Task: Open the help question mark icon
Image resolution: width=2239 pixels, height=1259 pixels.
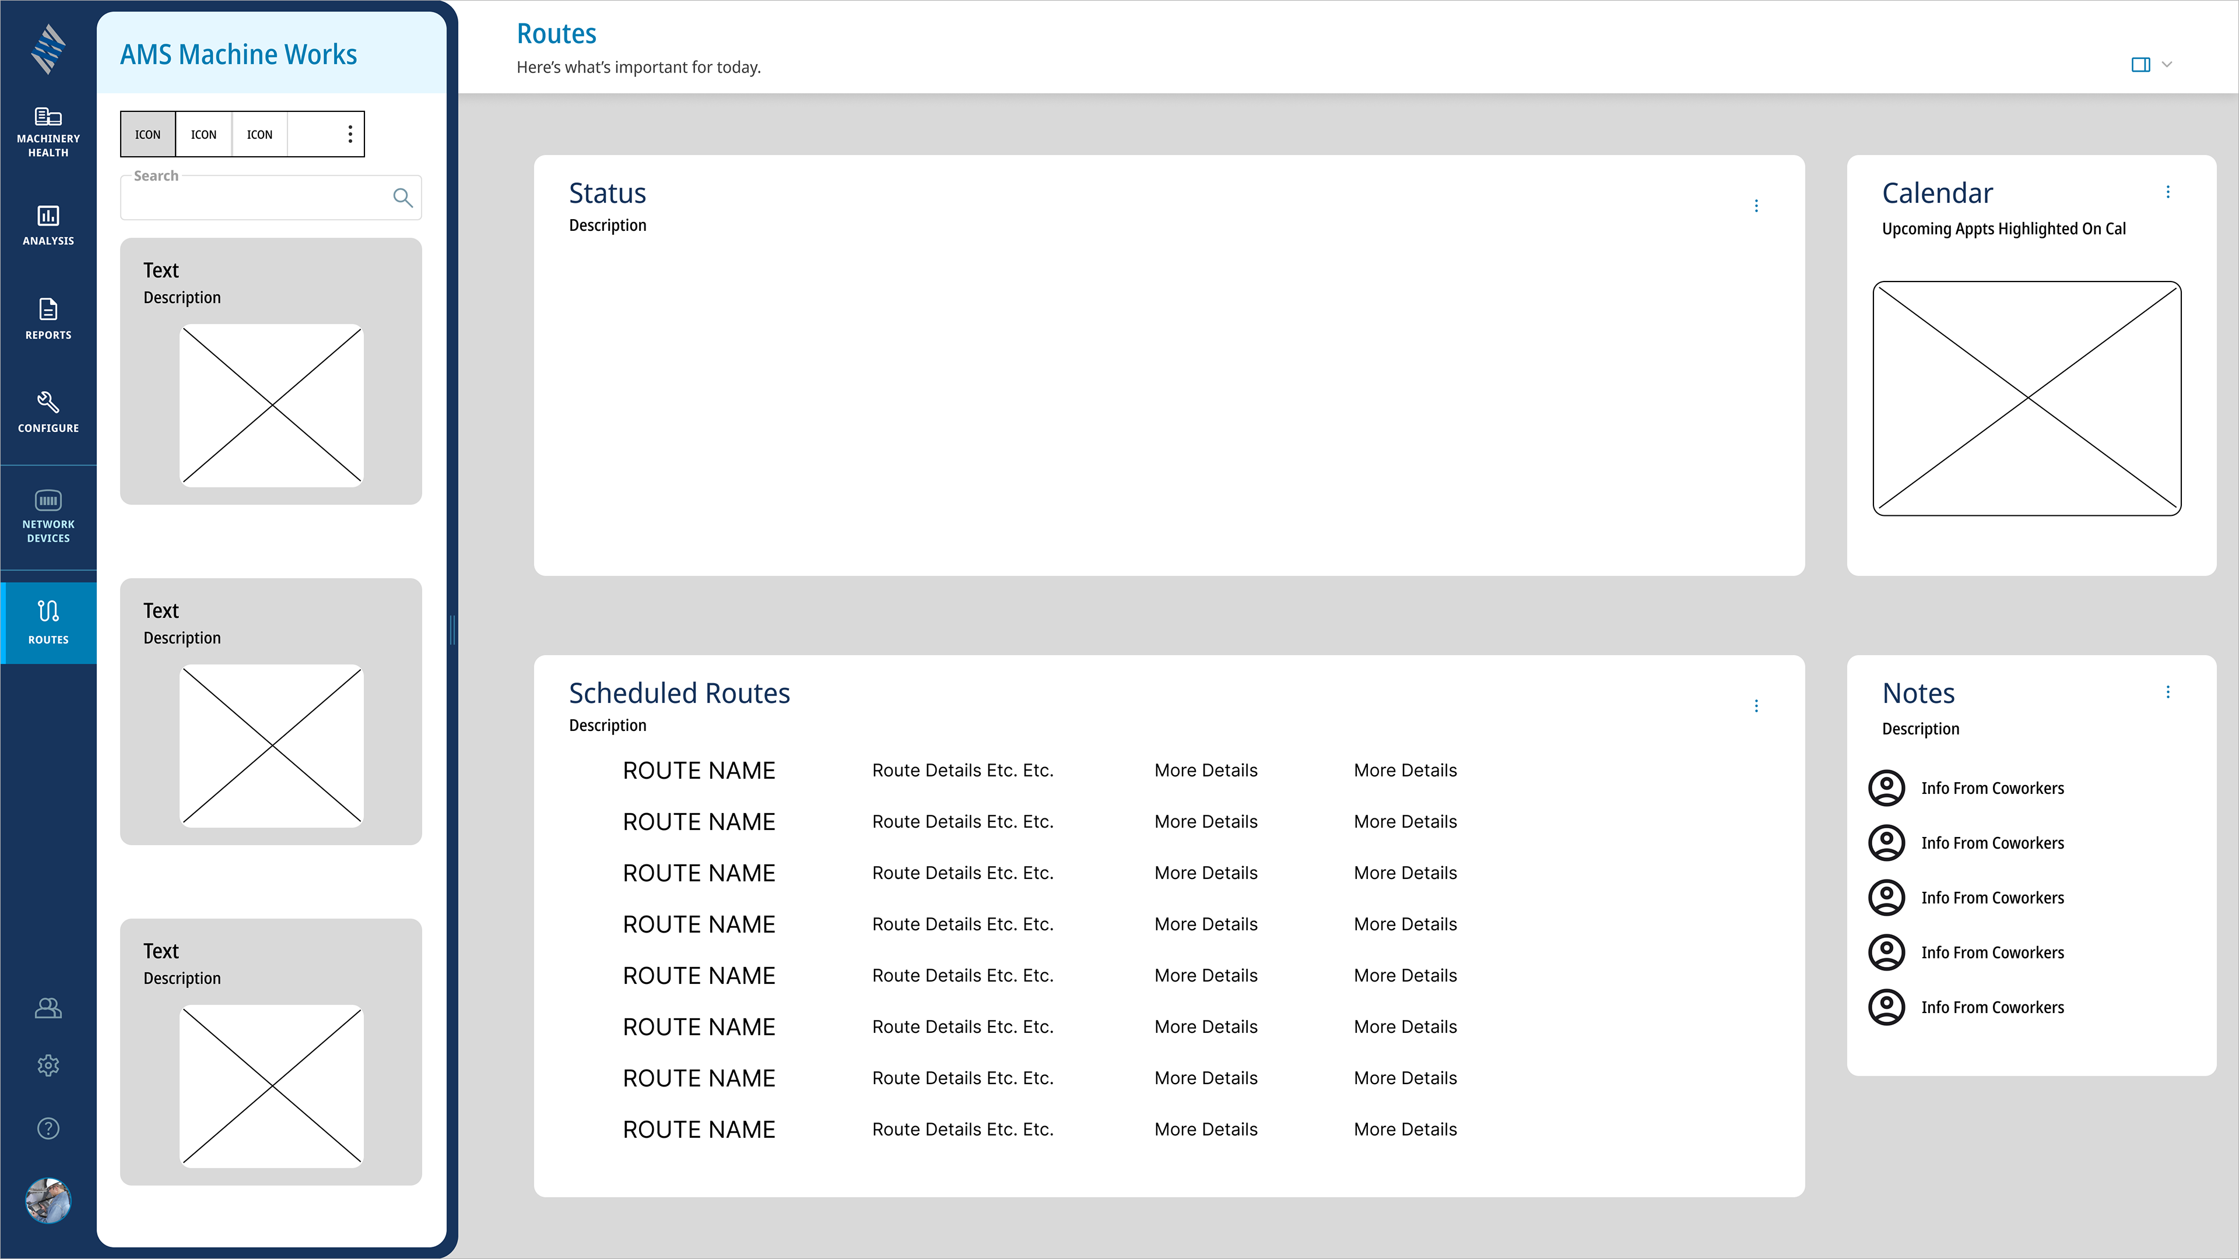Action: (48, 1128)
